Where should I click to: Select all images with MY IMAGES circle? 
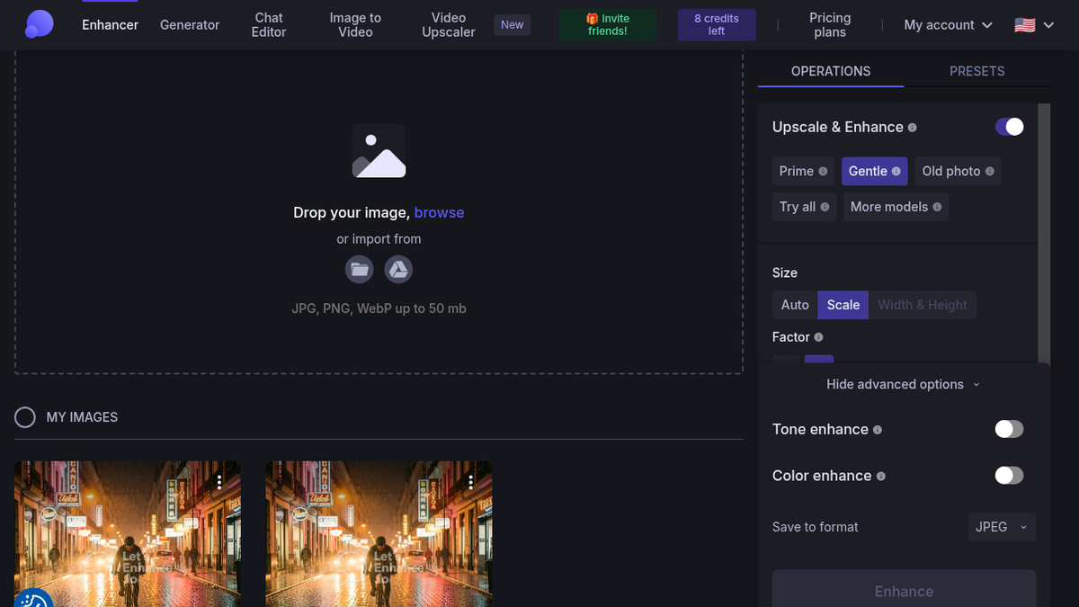[x=25, y=417]
